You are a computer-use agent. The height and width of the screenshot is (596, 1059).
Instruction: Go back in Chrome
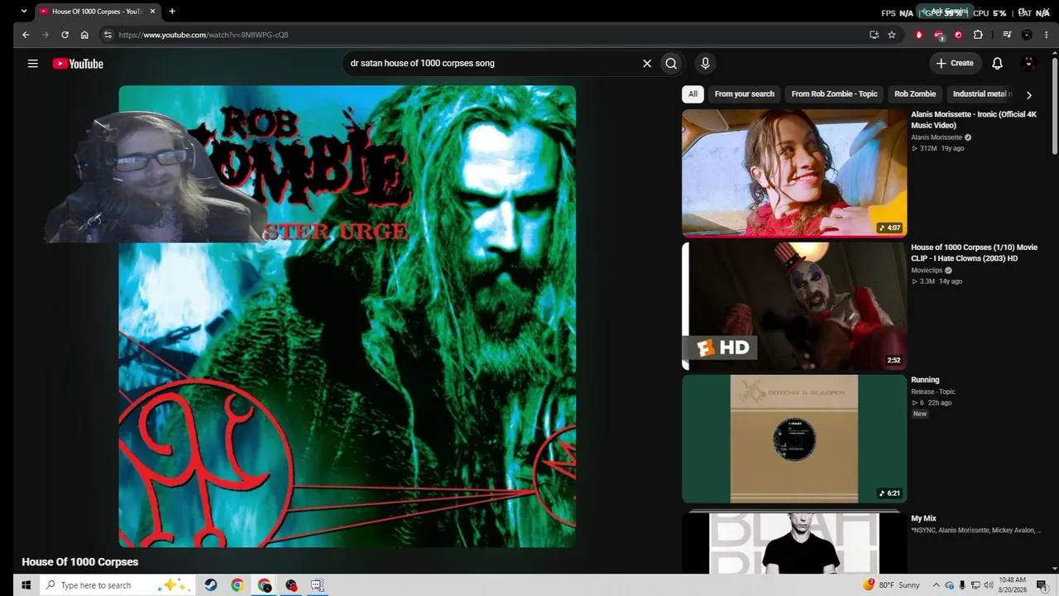tap(26, 35)
